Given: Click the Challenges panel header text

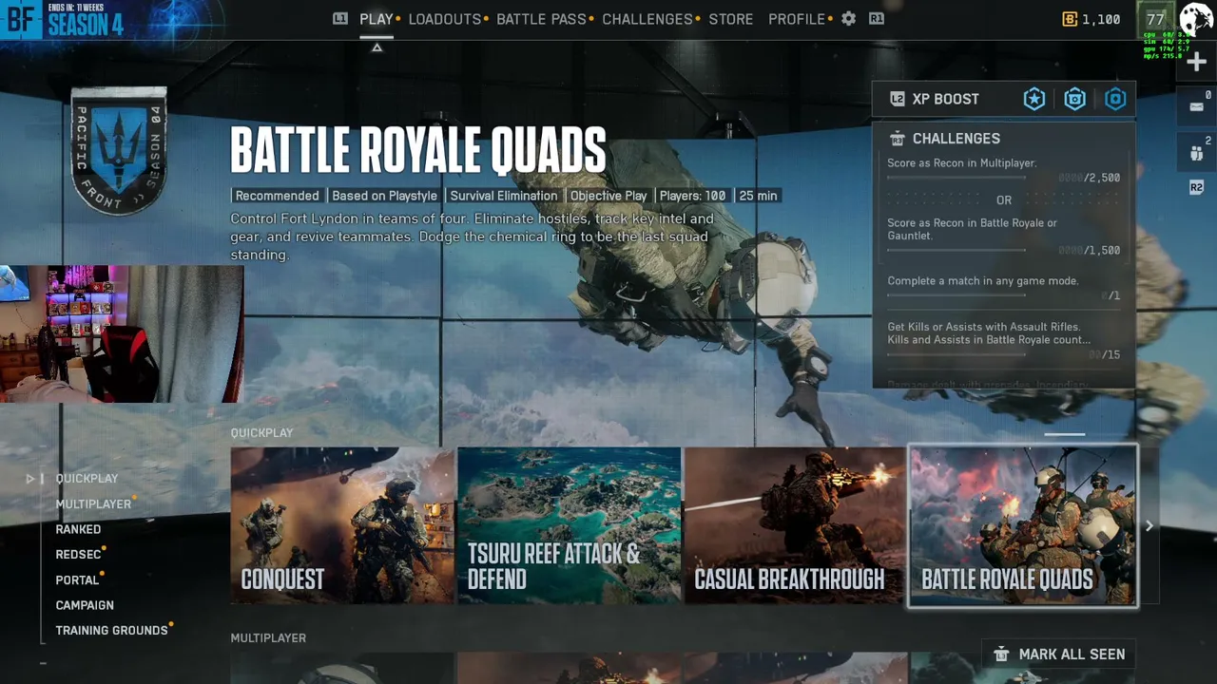Looking at the screenshot, I should (956, 139).
